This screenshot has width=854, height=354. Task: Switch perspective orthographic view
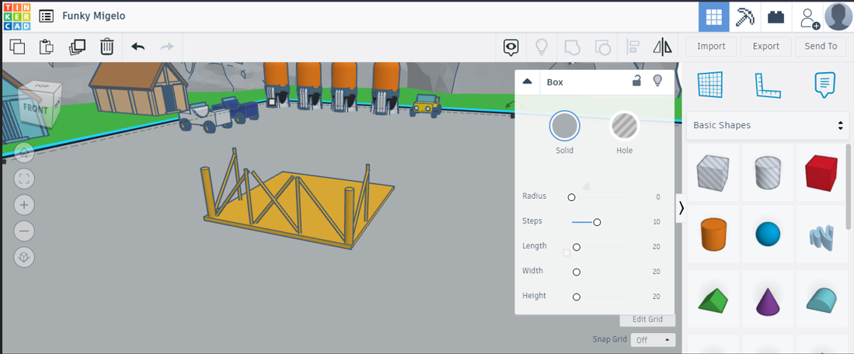click(x=24, y=257)
